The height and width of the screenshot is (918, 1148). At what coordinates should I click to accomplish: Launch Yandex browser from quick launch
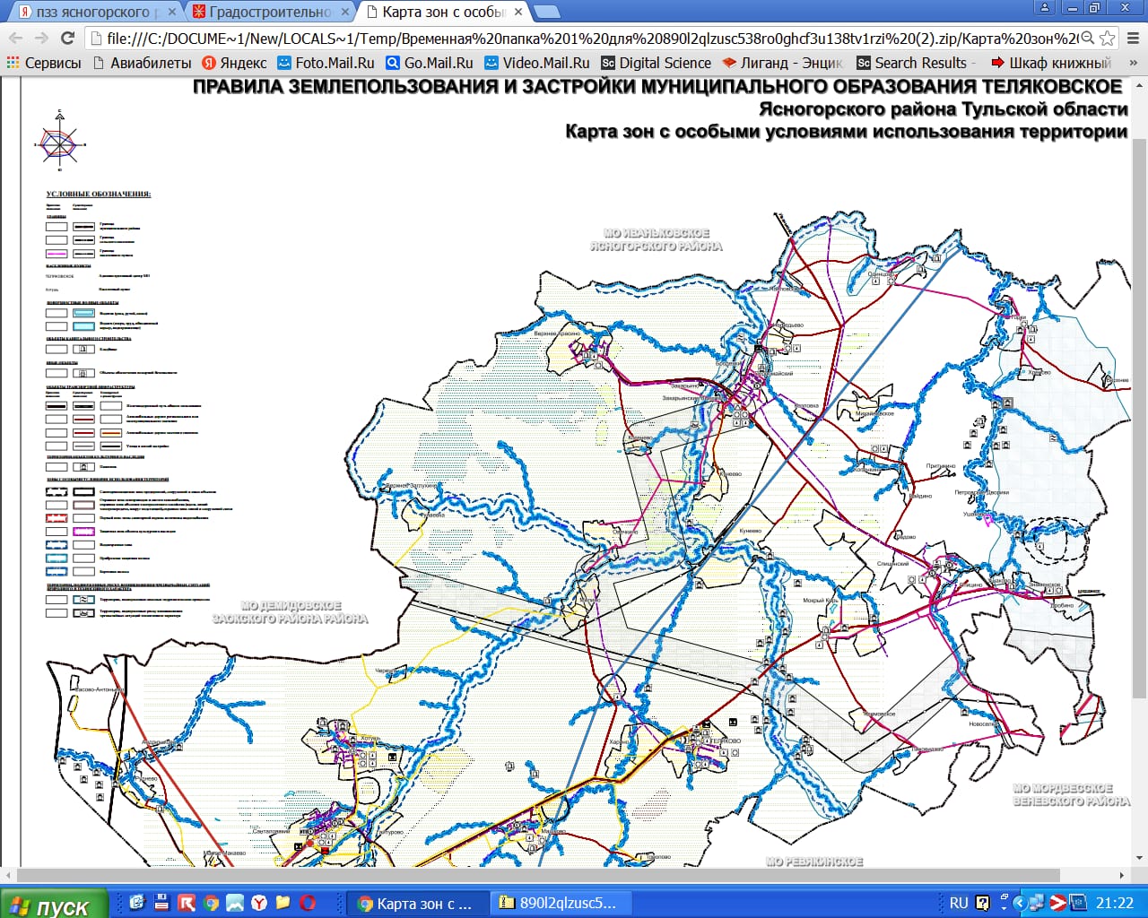pos(258,903)
